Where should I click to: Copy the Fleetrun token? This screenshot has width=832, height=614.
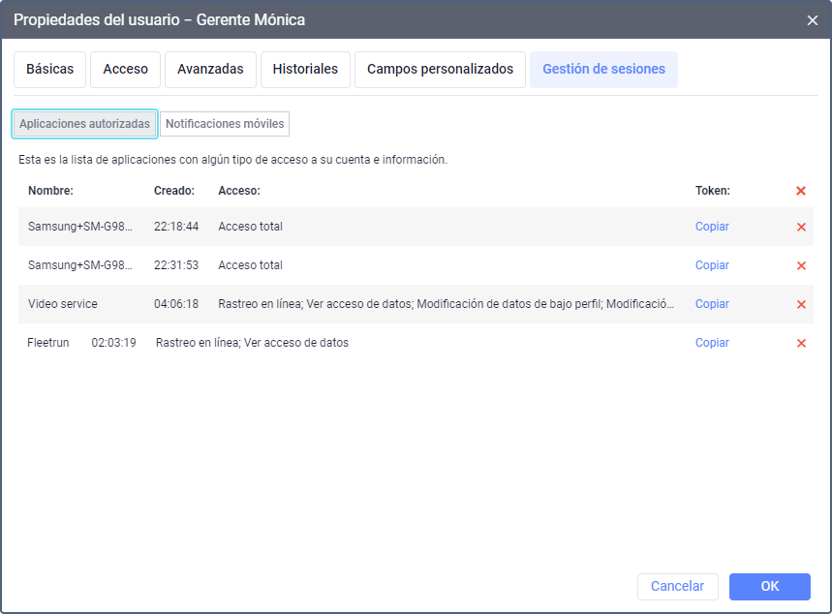coord(712,343)
